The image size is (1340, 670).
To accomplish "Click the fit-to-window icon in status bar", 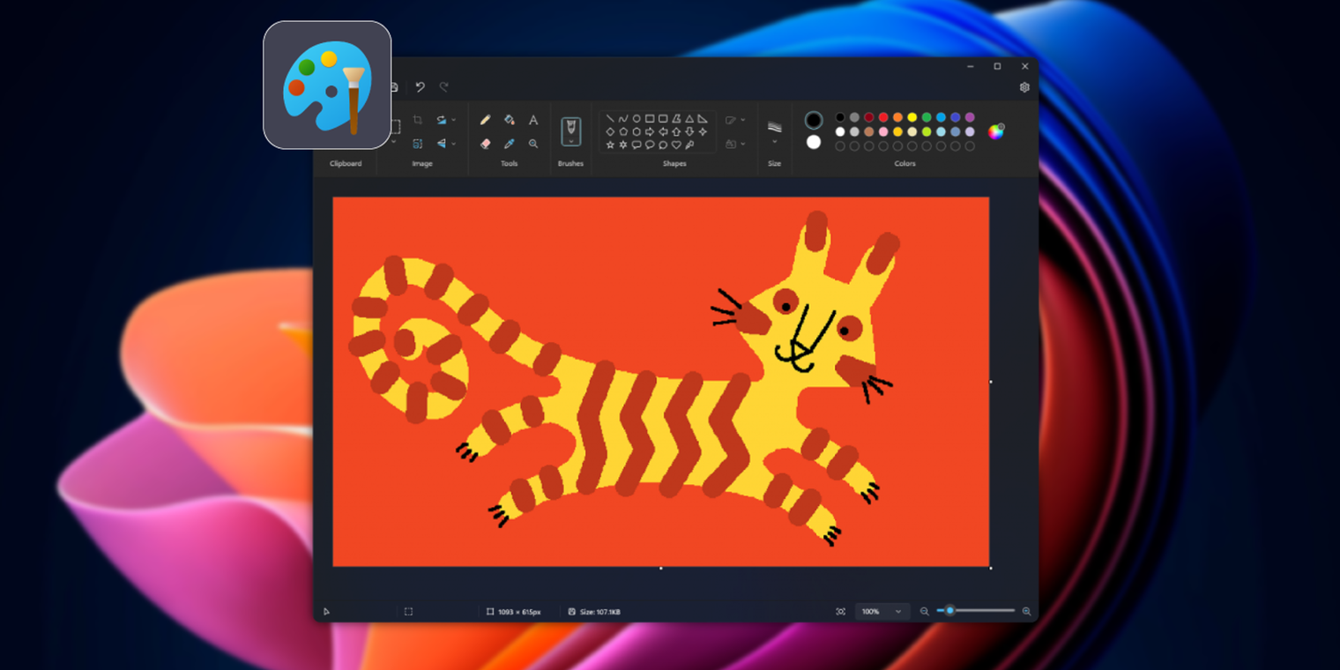I will click(842, 611).
